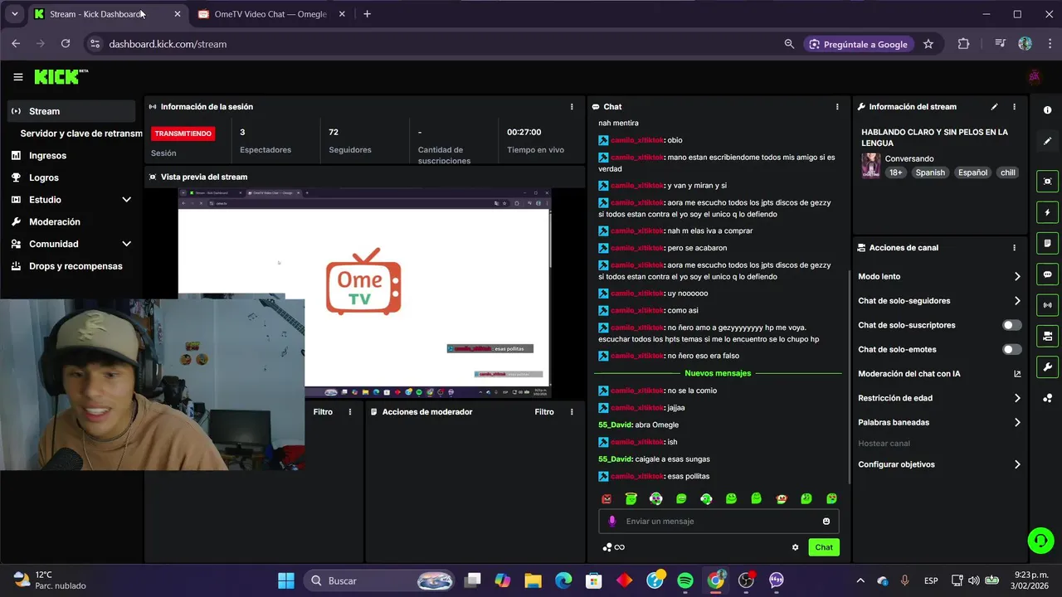Open Configurar objetivos arrow

tap(1017, 465)
